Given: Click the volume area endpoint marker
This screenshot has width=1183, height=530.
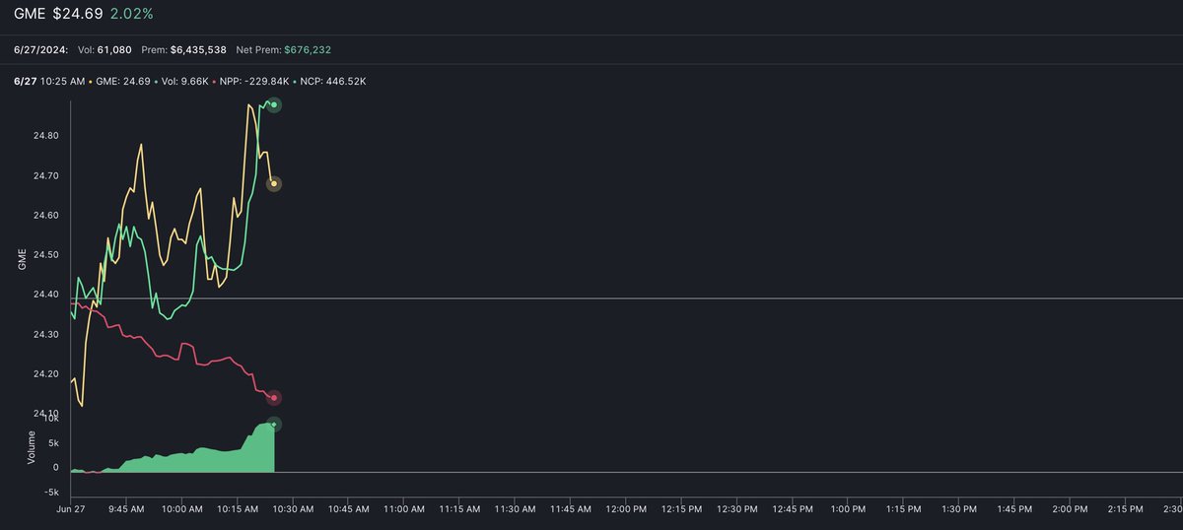Looking at the screenshot, I should (x=274, y=425).
